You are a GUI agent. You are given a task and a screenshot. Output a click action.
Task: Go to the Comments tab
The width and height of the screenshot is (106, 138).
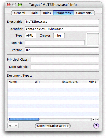84,13
